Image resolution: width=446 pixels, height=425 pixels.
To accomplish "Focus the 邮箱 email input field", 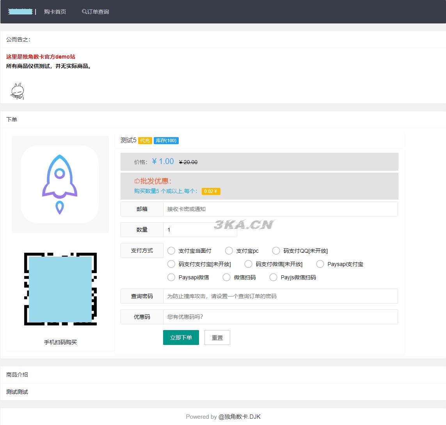I will (280, 209).
